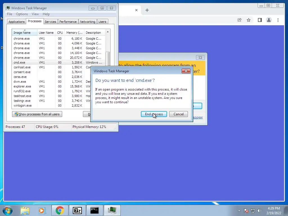Open the Help menu in Task Manager
The width and height of the screenshot is (288, 216).
46,14
